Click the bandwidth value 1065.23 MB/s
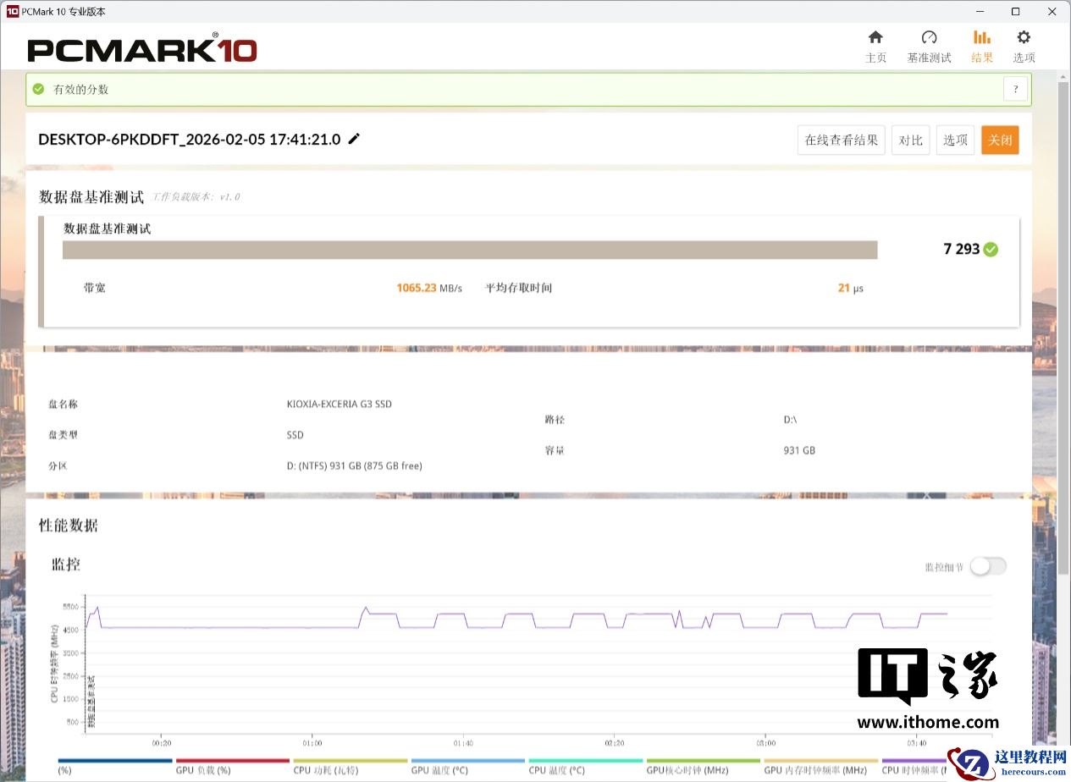 429,288
